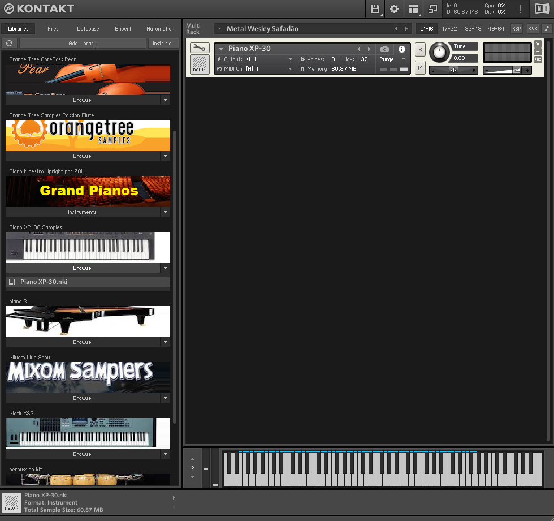Viewport: 554px width, 521px height.
Task: Browse the piano 3 library
Action: tap(83, 342)
